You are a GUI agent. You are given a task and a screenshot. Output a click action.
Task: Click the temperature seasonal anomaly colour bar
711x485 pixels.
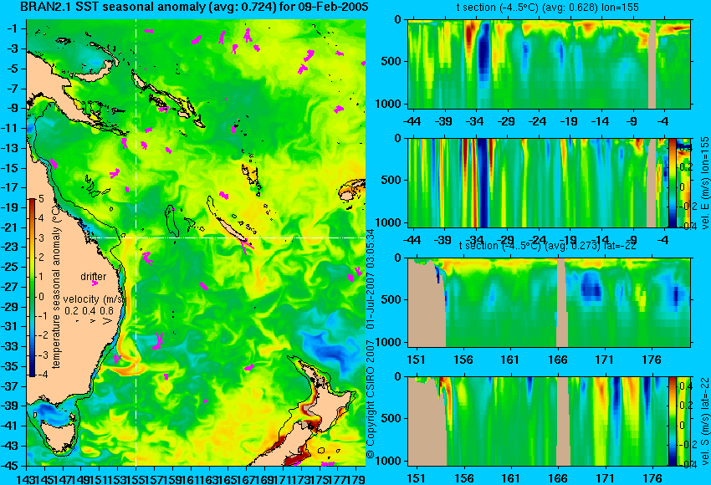[32, 288]
